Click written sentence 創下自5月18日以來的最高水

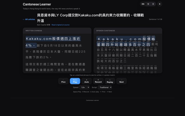(x=59, y=45)
